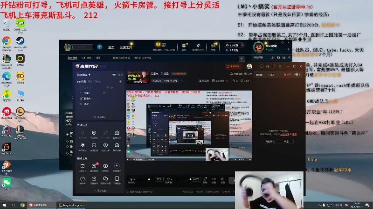Click the microphone icon beside the volume slider
Viewport: 373px width, 209px height.
coord(131,179)
